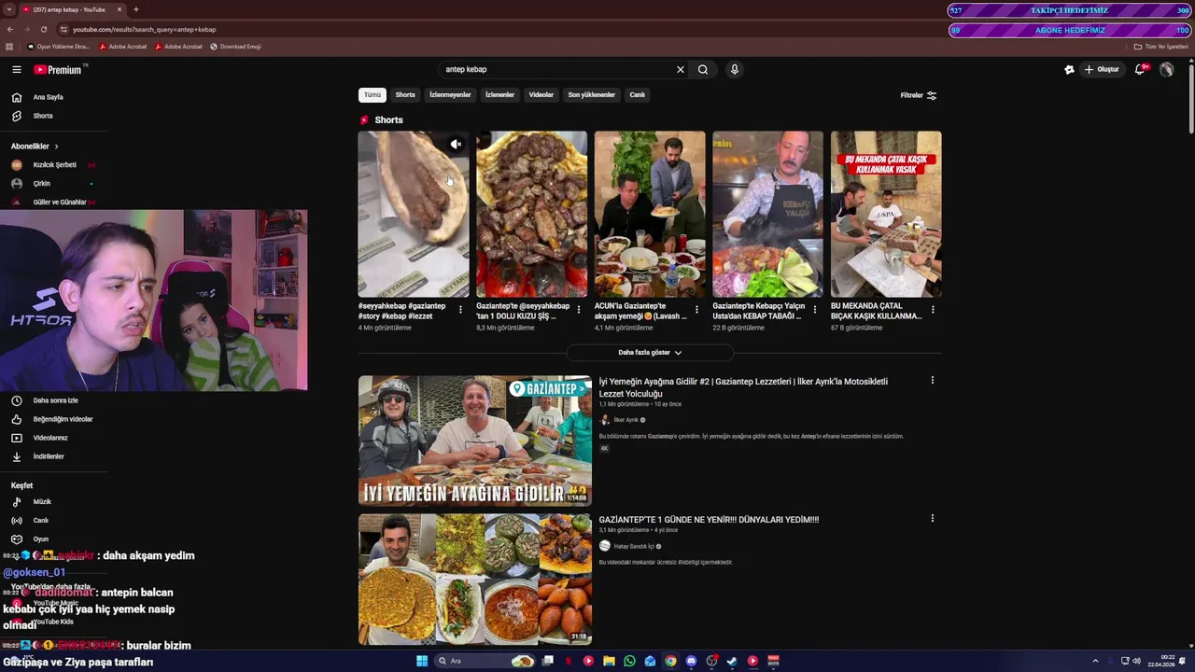This screenshot has height=672, width=1195.
Task: Play the ACUN'la Gaziantep'te short thumbnail
Action: click(x=650, y=214)
